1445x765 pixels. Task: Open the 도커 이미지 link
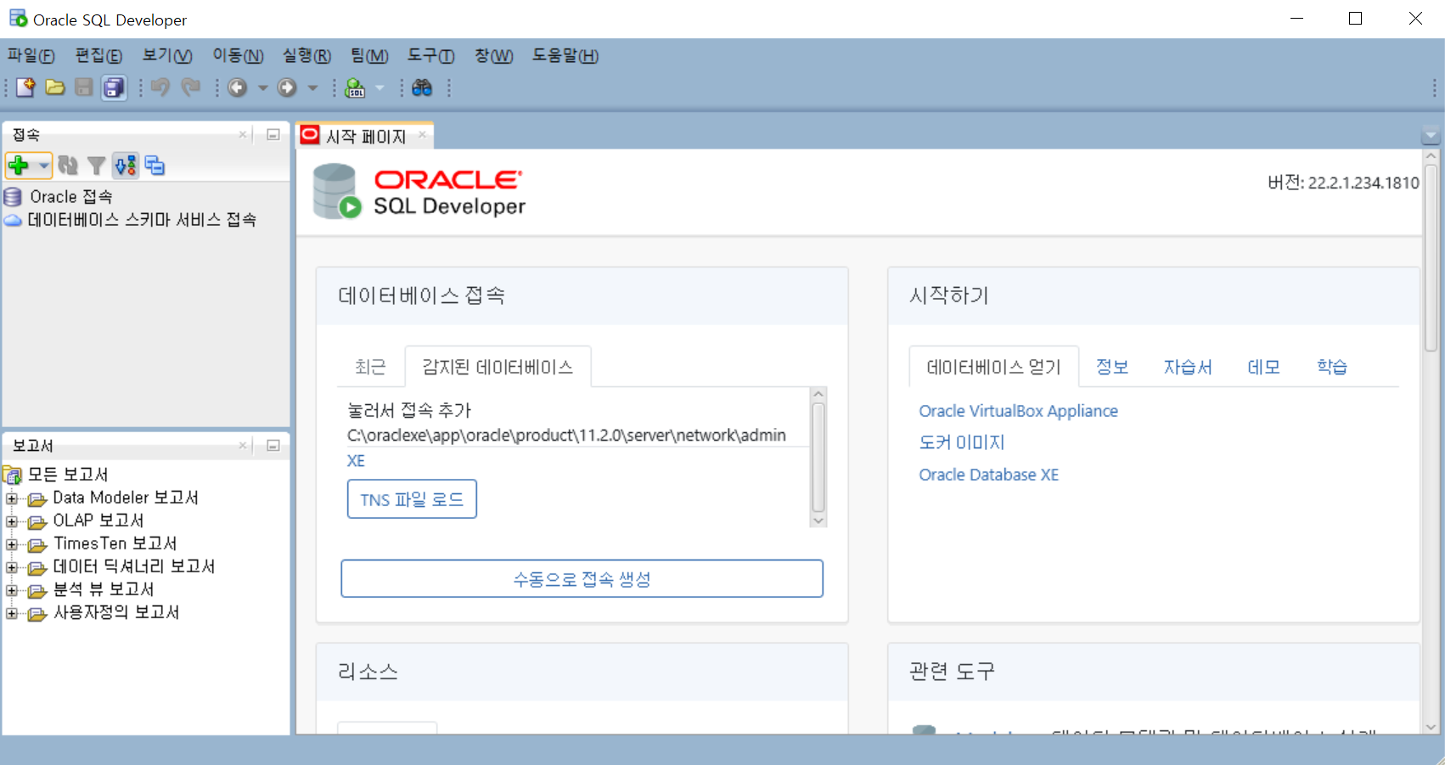point(962,442)
